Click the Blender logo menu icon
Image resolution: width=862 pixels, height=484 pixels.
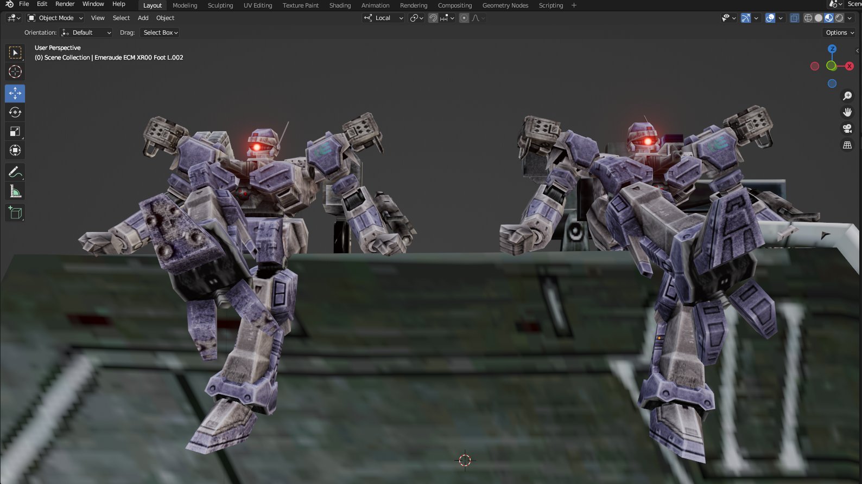pyautogui.click(x=9, y=4)
